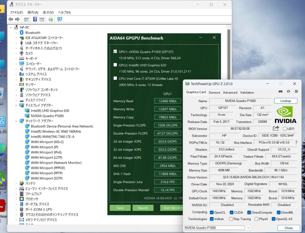The width and height of the screenshot is (305, 233).
Task: Click the Lookup button in GPU-Z
Action: (286, 101)
